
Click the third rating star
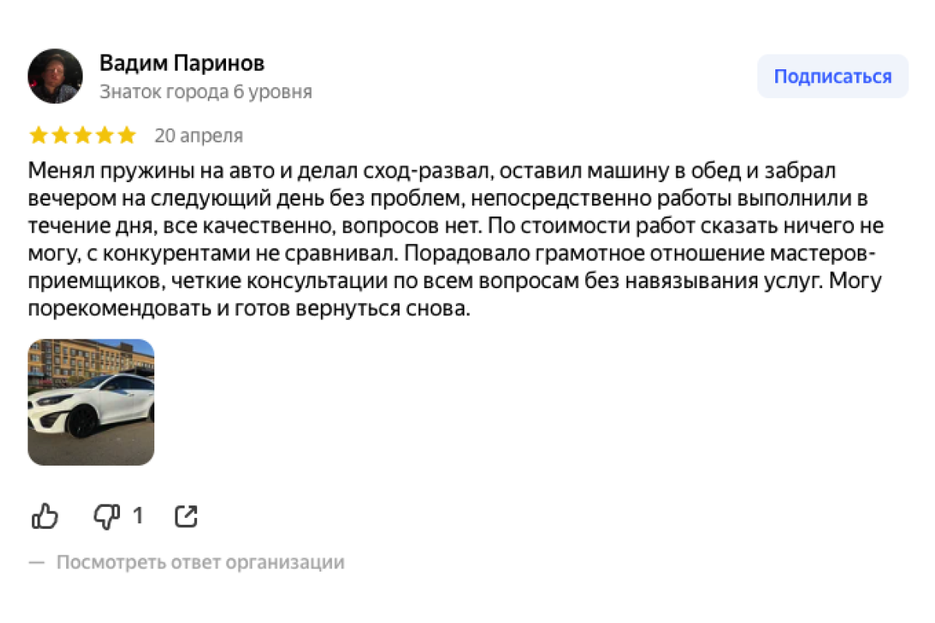click(82, 136)
